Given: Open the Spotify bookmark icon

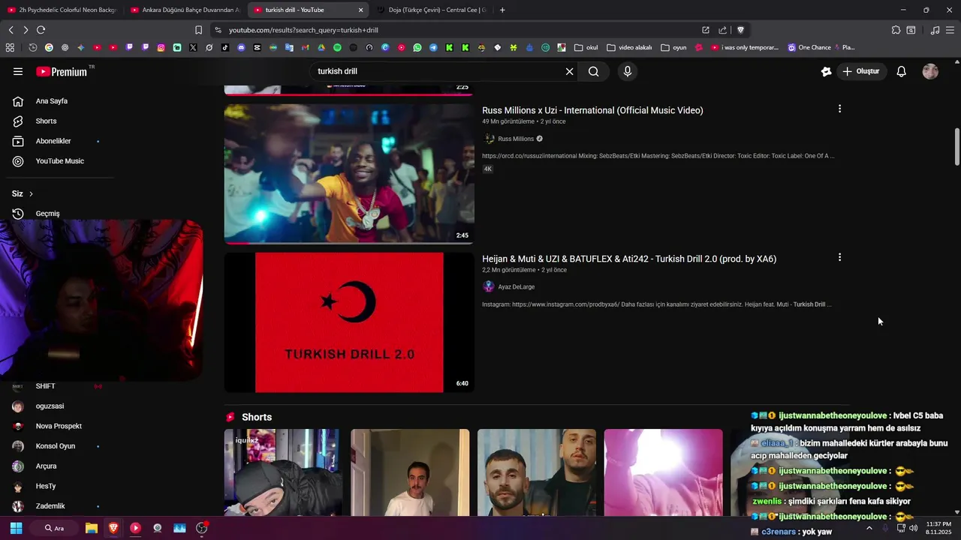Looking at the screenshot, I should (x=337, y=47).
